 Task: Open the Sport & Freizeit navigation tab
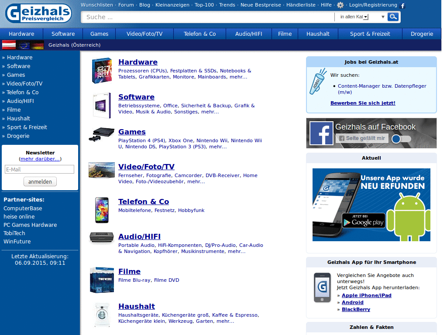click(x=370, y=34)
